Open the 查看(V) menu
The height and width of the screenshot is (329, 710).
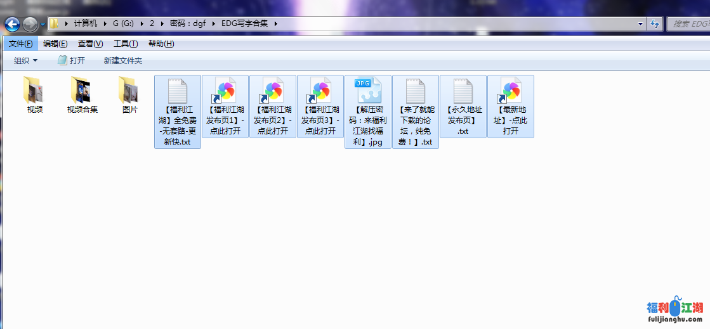click(x=90, y=44)
